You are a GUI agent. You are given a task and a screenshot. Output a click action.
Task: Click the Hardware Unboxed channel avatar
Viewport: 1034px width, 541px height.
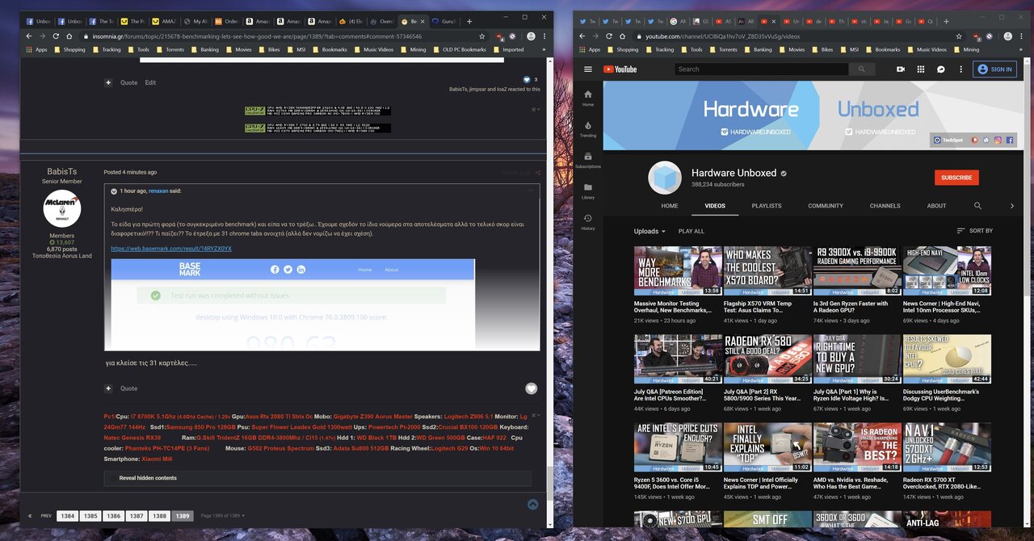665,178
